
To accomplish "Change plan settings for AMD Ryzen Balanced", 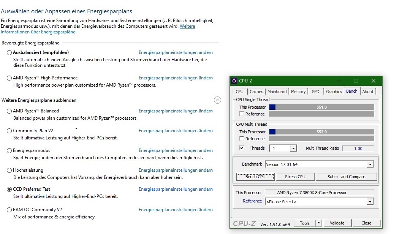I will click(176, 111).
